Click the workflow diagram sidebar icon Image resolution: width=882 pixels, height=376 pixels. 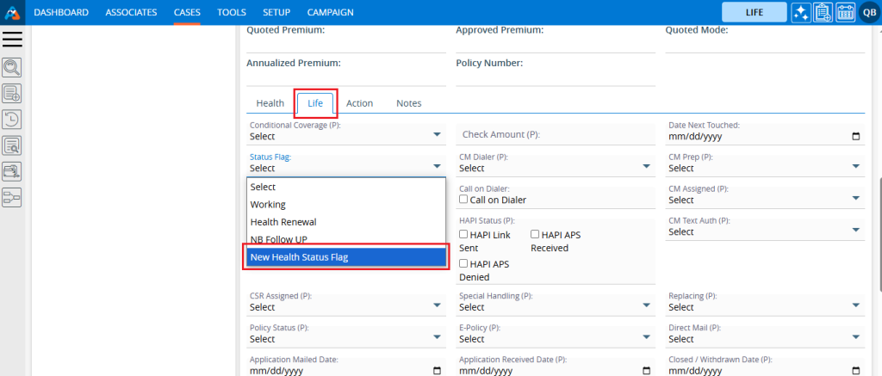click(12, 197)
